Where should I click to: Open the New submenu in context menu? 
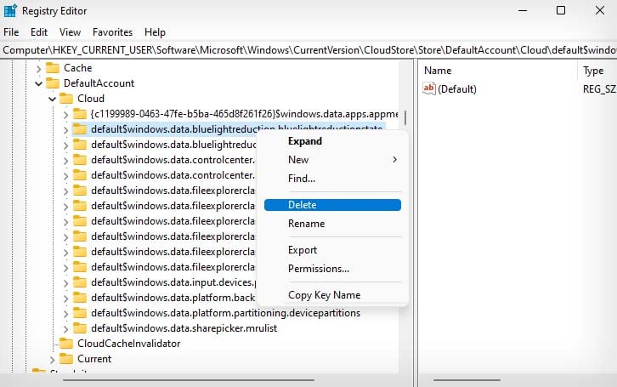click(332, 160)
